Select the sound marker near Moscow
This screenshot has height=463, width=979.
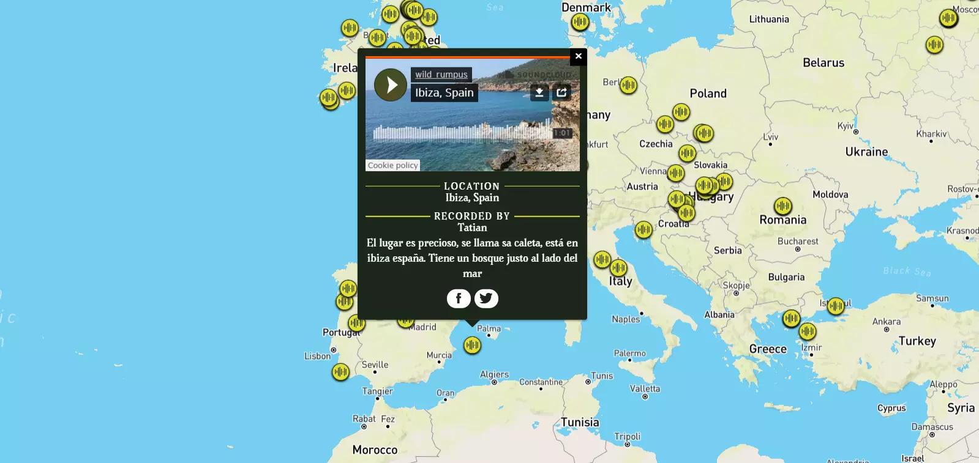pyautogui.click(x=949, y=18)
